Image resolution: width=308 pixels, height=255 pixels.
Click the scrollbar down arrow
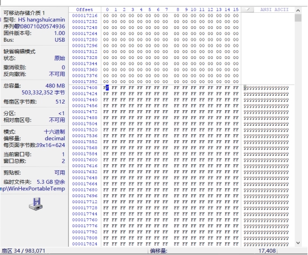[x=298, y=243]
